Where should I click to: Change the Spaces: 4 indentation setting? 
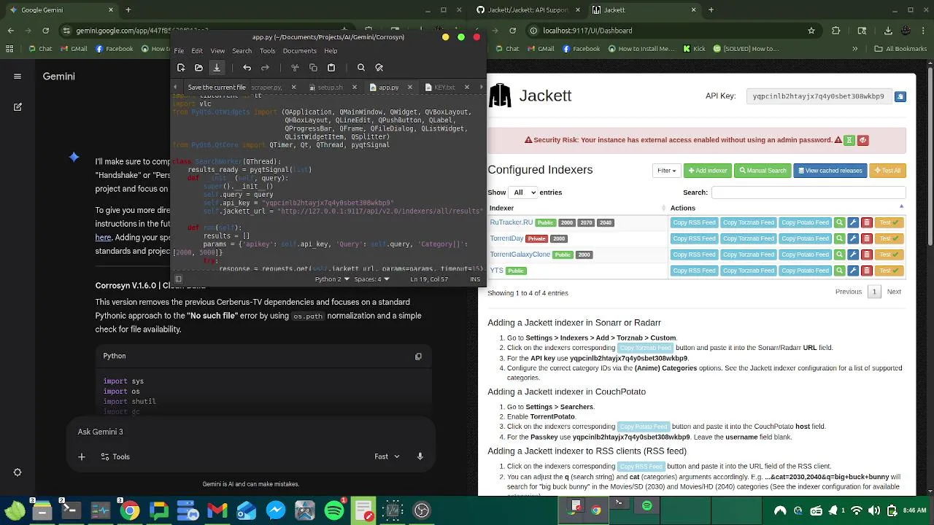point(371,279)
